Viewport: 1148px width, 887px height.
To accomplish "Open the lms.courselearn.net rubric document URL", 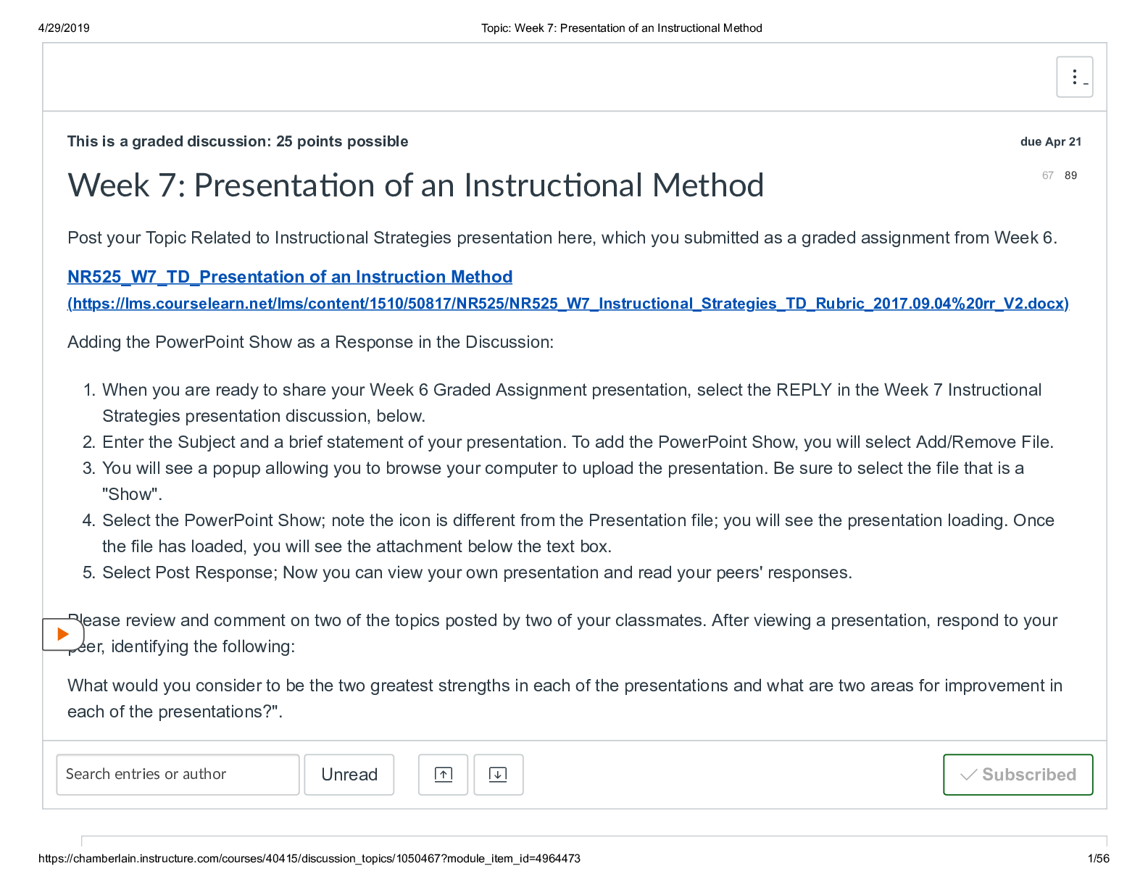I will tap(568, 304).
